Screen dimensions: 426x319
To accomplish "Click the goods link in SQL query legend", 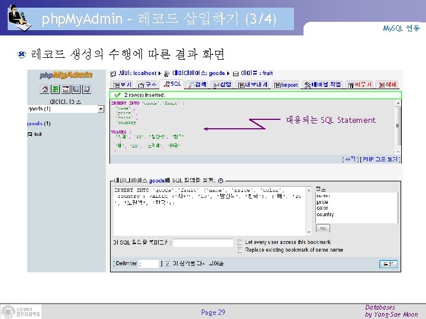I will point(157,181).
